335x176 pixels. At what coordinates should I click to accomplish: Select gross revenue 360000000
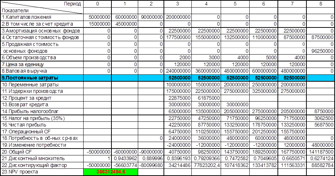click(x=207, y=71)
